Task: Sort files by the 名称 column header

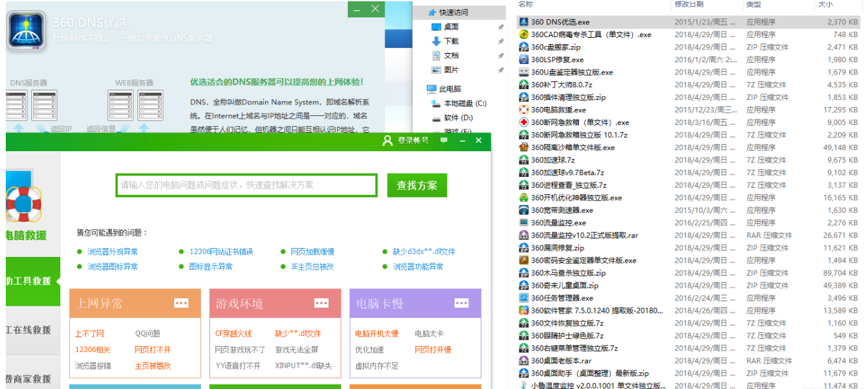Action: click(x=526, y=4)
